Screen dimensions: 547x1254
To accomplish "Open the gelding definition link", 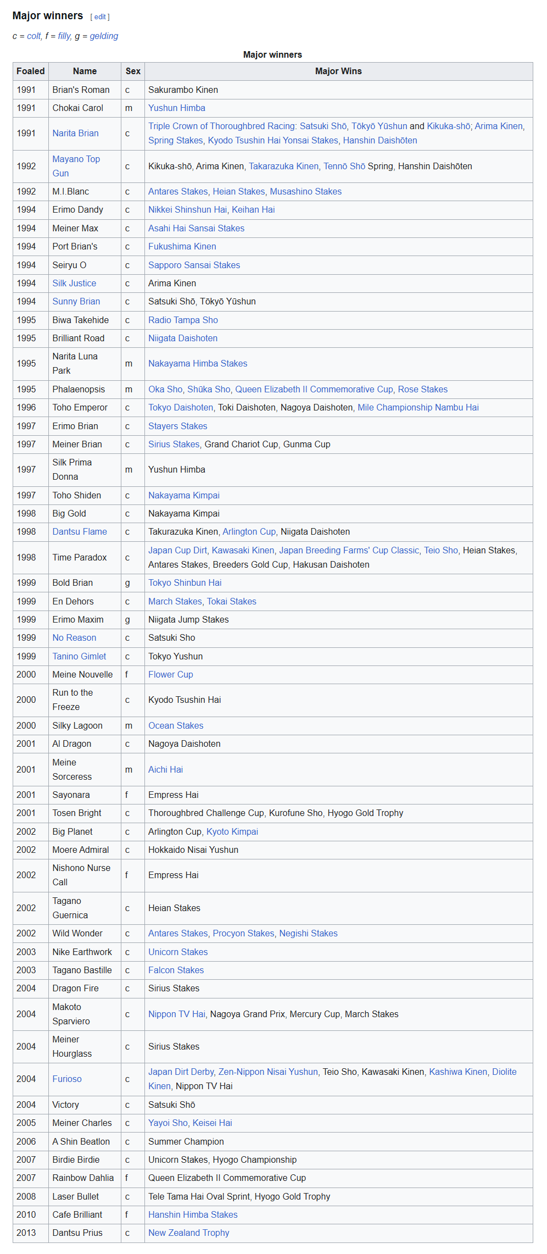I will (104, 36).
